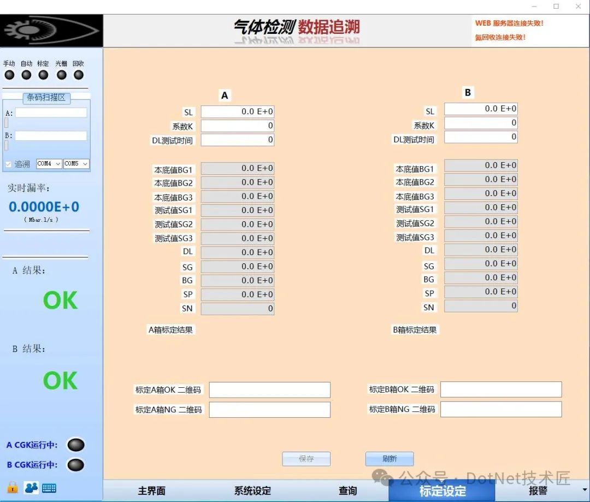Click the A column 测试值SG2 value
The height and width of the screenshot is (502, 590).
click(x=238, y=225)
